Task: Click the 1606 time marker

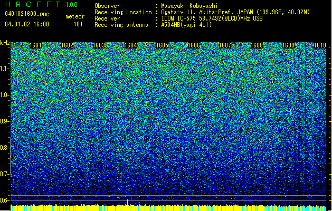Action: point(194,45)
